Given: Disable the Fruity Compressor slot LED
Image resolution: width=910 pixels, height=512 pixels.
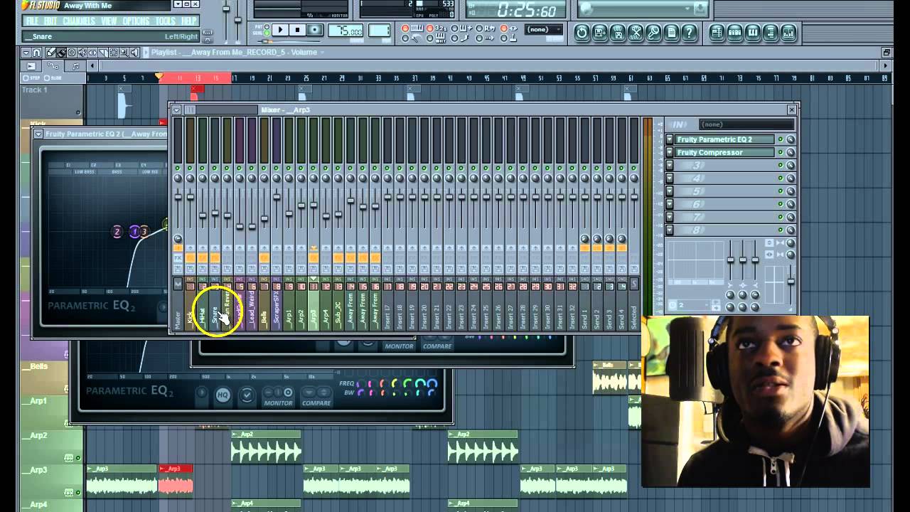Looking at the screenshot, I should pos(780,152).
